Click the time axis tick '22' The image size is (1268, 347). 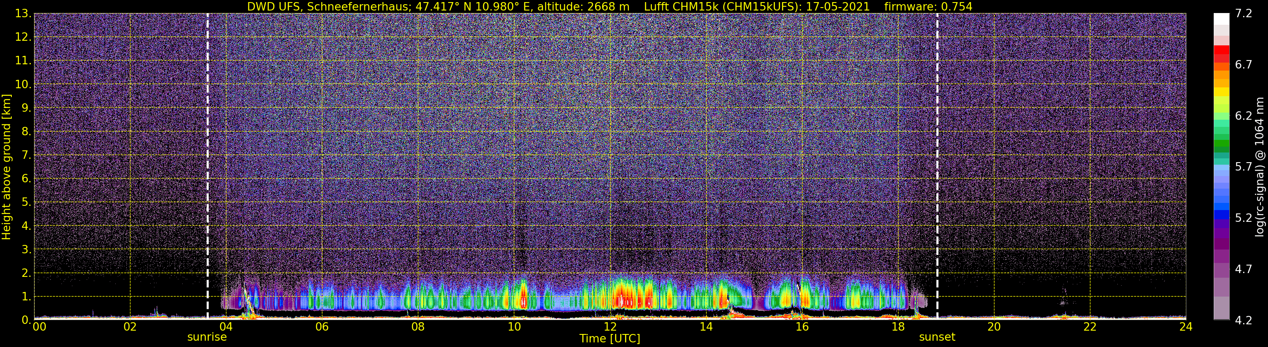coord(1090,327)
